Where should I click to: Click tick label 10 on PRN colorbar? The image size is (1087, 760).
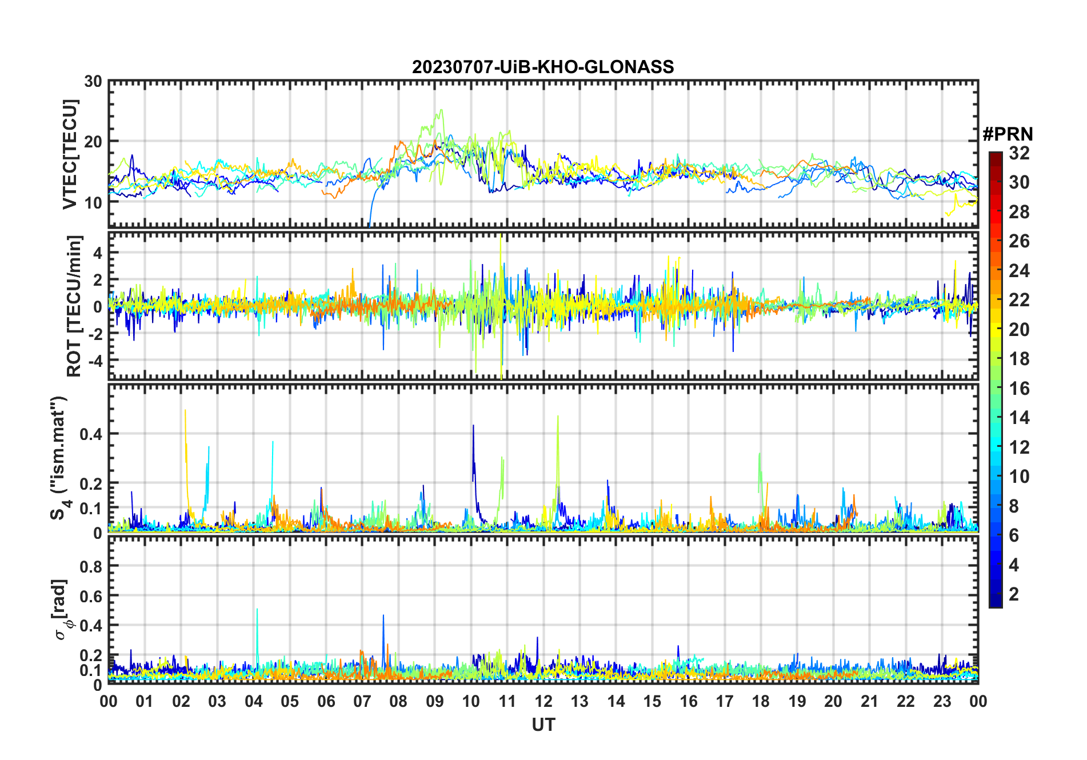tap(1020, 477)
